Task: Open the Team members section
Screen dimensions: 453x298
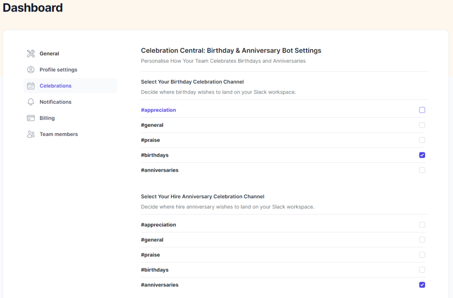Action: coord(58,134)
